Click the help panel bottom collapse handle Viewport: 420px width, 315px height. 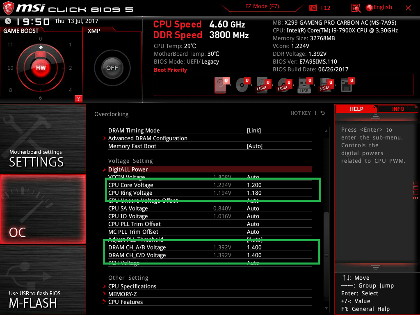point(376,267)
